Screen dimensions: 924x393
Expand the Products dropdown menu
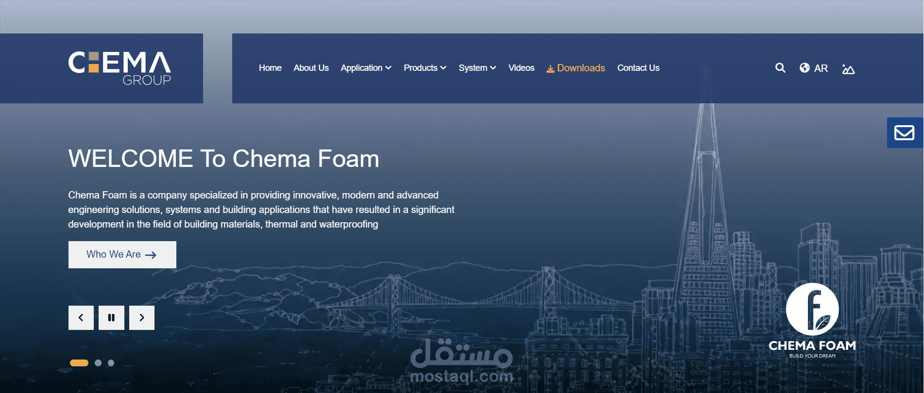pos(425,68)
